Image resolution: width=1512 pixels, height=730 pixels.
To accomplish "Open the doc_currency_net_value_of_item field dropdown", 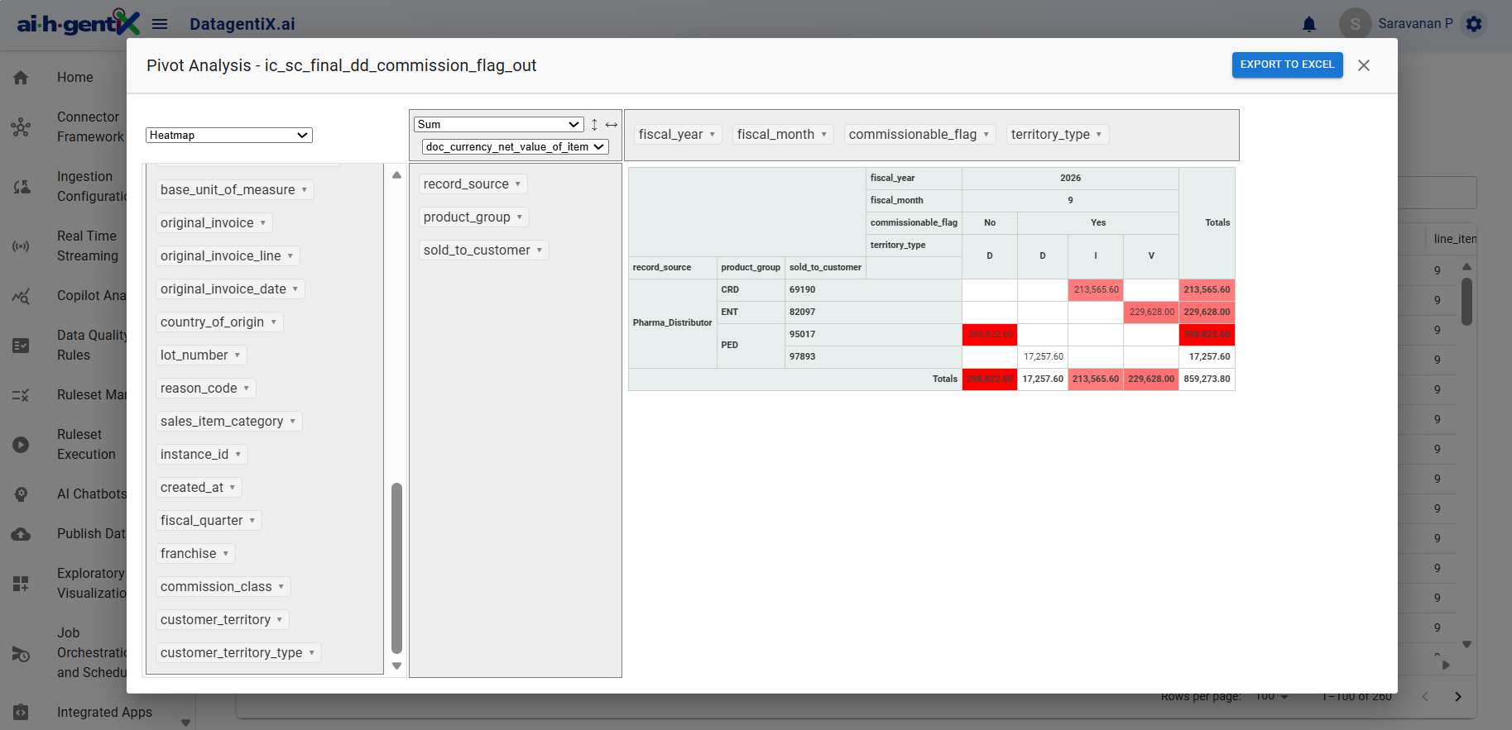I will point(515,147).
